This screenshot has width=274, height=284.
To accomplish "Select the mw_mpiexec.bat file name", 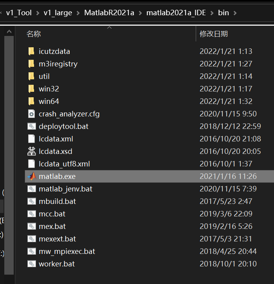I will click(67, 252).
